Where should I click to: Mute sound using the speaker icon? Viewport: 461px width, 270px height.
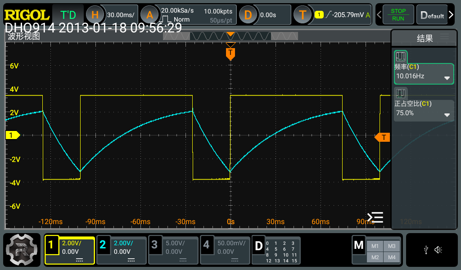[438, 250]
